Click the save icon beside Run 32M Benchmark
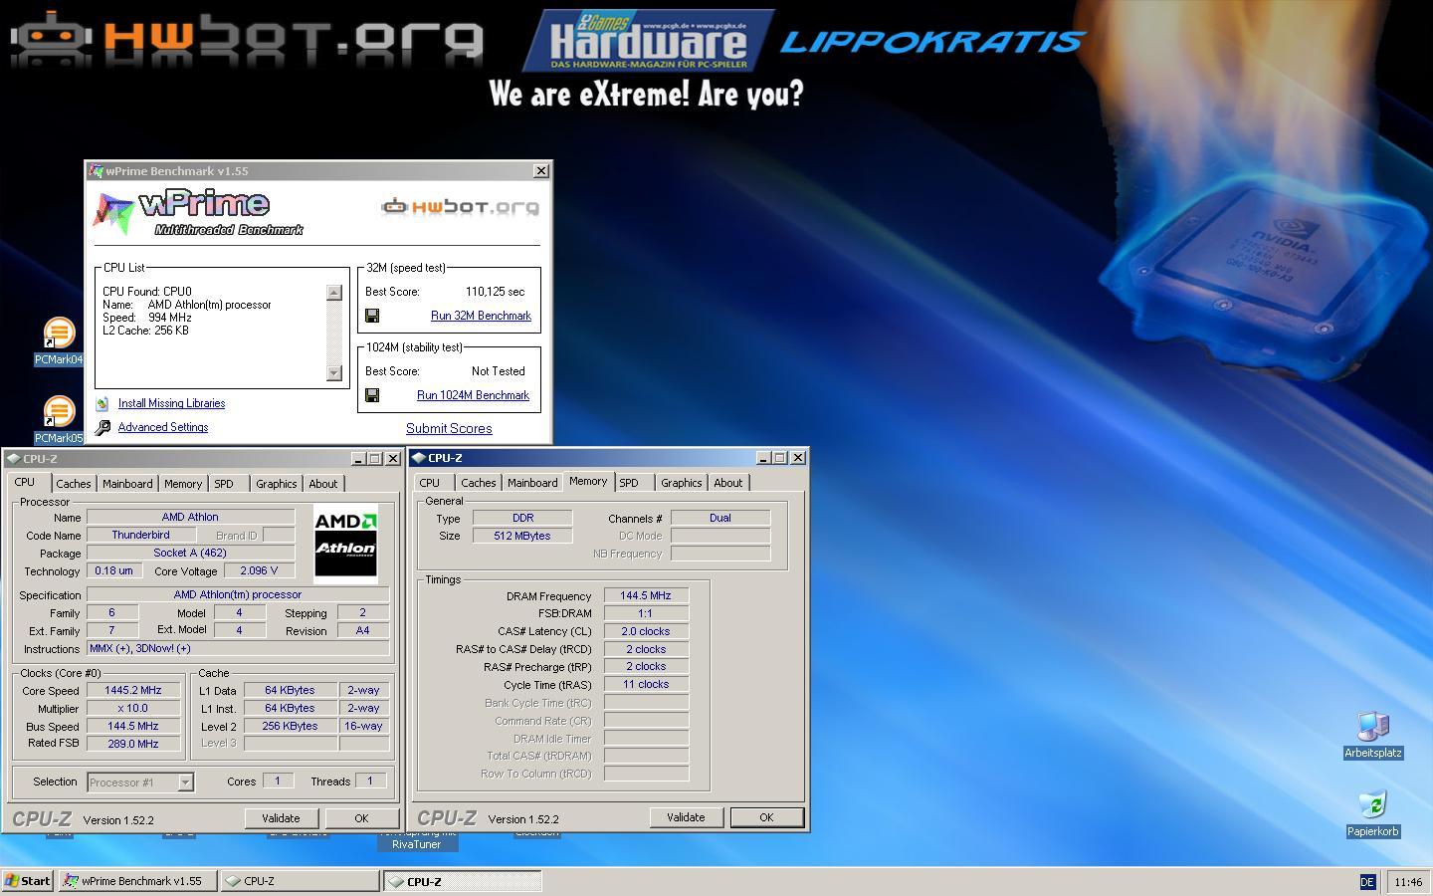The width and height of the screenshot is (1433, 896). pyautogui.click(x=372, y=316)
